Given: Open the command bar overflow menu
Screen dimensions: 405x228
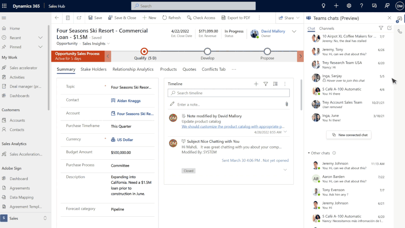Looking at the screenshot, I should 259,17.
